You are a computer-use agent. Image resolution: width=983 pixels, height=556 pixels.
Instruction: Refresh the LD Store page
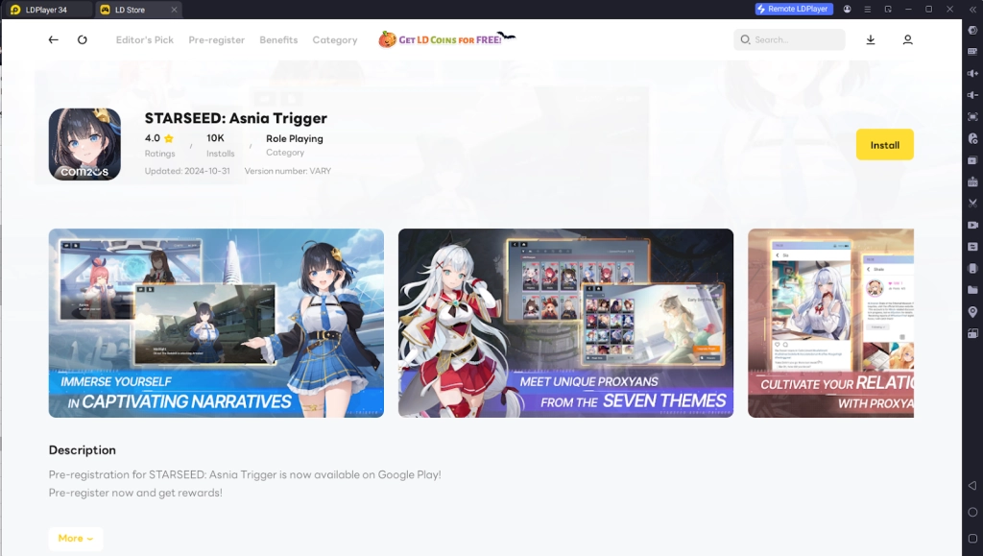pyautogui.click(x=83, y=39)
